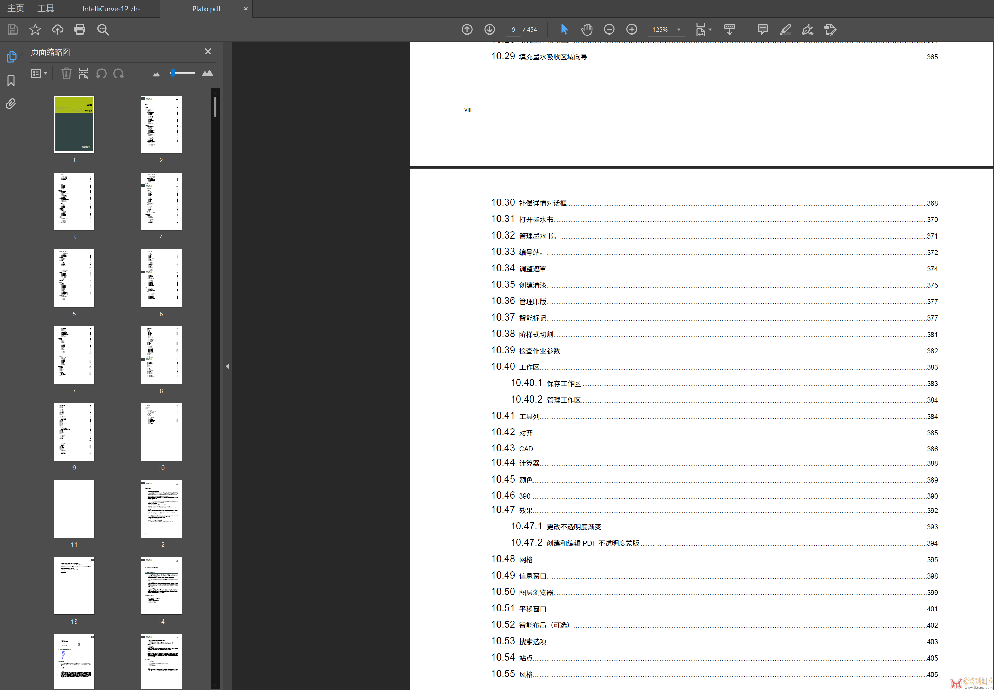The image size is (994, 690).
Task: Click the page number input field
Action: tap(514, 29)
